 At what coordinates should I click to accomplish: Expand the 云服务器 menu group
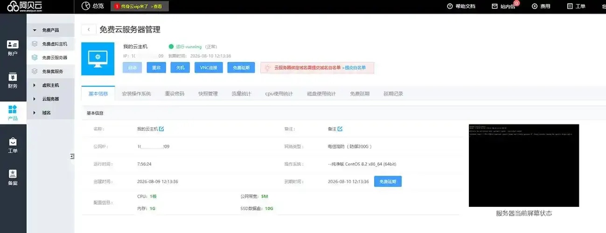(50, 99)
